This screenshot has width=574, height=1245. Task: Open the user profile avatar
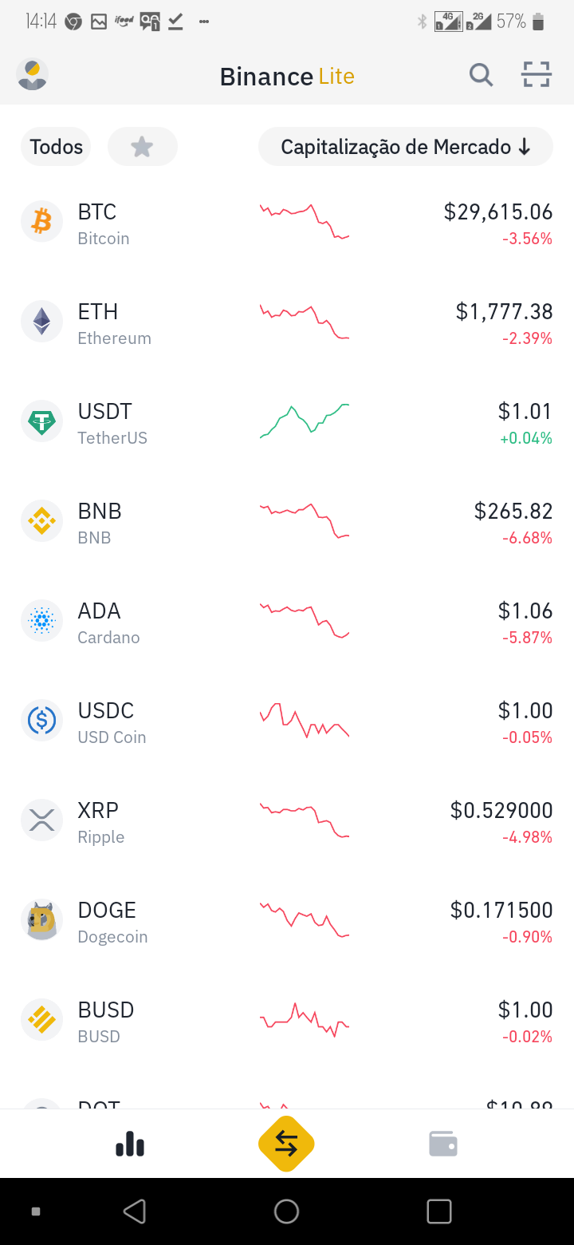click(x=32, y=75)
